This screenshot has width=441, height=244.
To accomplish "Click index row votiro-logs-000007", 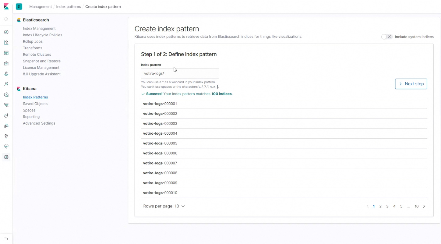I will click(284, 163).
